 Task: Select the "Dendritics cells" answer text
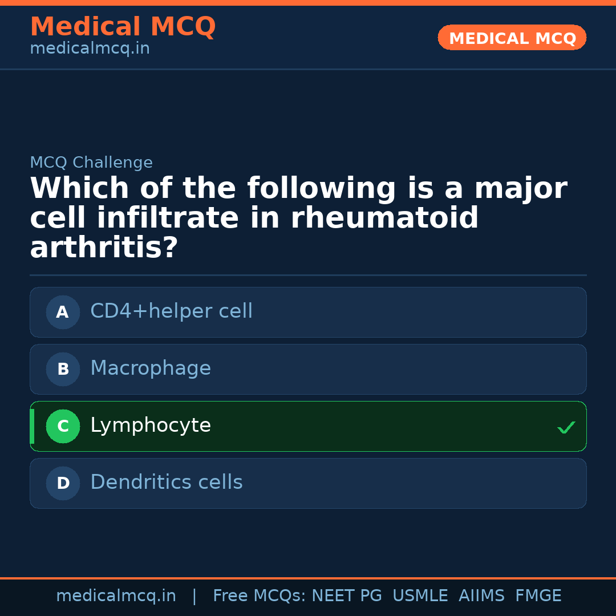coord(167,483)
